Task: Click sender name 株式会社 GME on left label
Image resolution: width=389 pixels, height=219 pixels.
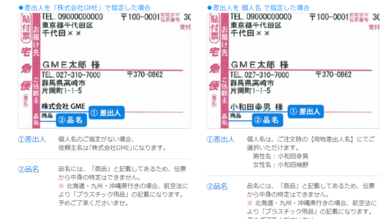Action: [x=63, y=106]
